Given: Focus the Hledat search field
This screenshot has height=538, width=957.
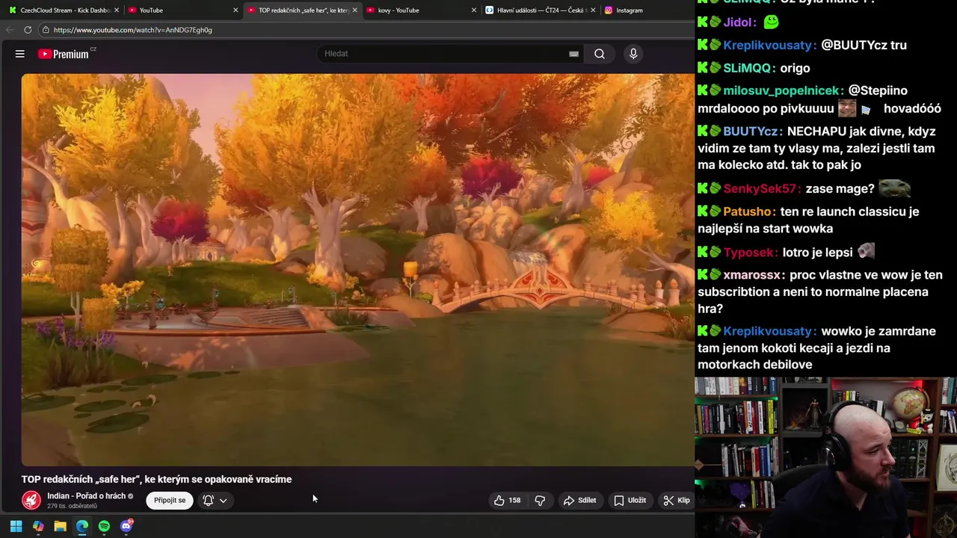Looking at the screenshot, I should click(445, 54).
